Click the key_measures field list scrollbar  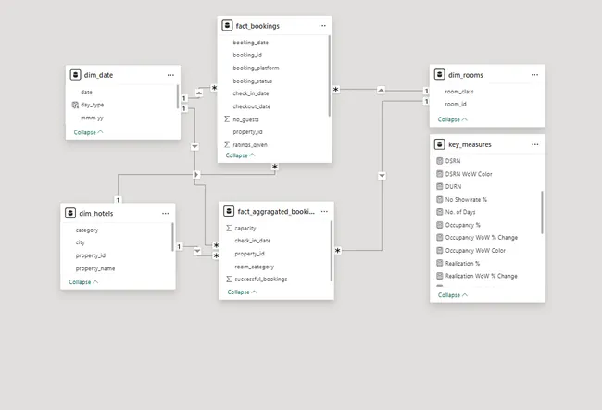coord(542,212)
